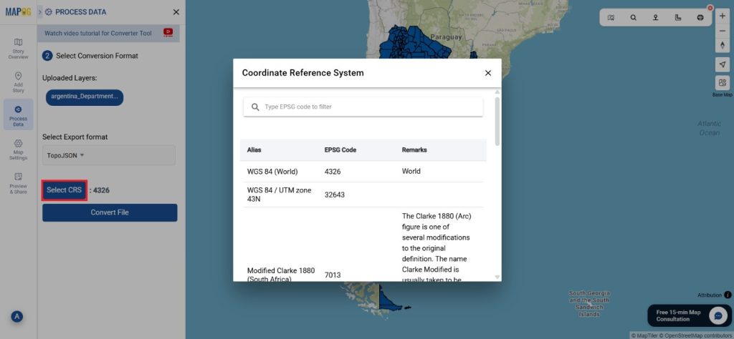Screen dimensions: 734x339
Task: Click the print map icon
Action: pos(700,17)
